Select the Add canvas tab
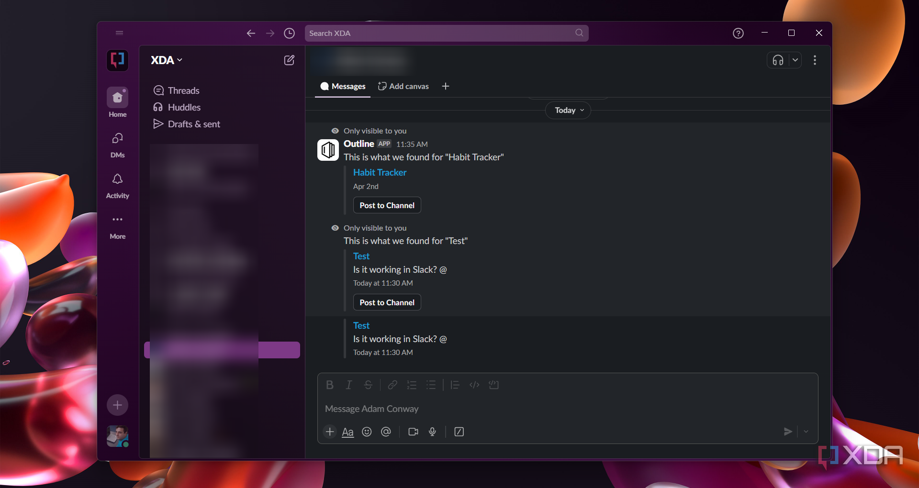 pos(403,86)
